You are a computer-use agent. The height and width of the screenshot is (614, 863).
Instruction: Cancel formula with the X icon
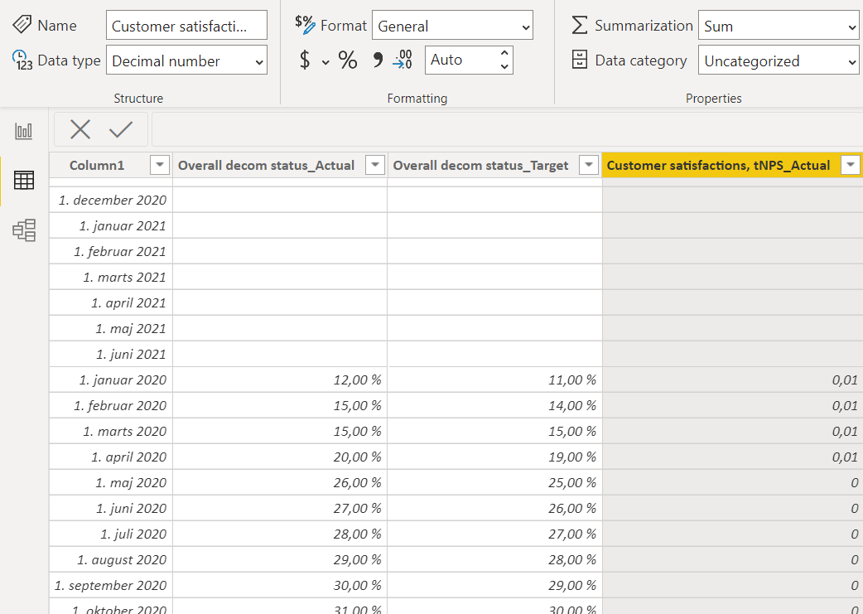80,129
